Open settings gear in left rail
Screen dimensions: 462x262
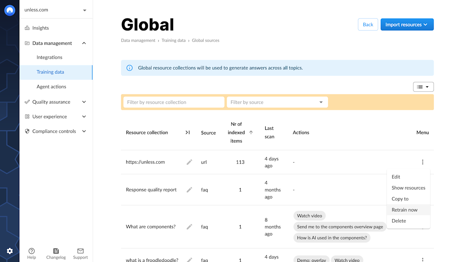click(10, 251)
